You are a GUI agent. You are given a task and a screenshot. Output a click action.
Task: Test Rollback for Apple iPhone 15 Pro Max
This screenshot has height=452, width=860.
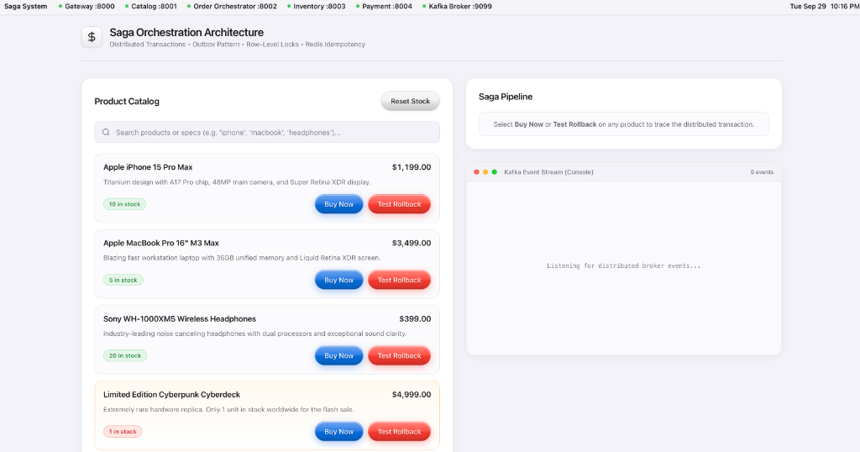click(399, 204)
